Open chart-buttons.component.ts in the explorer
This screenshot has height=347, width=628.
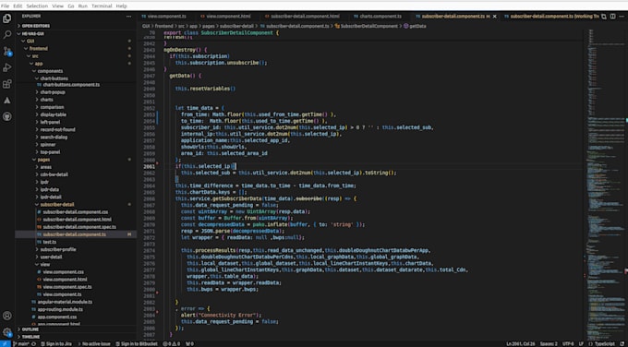(71, 85)
